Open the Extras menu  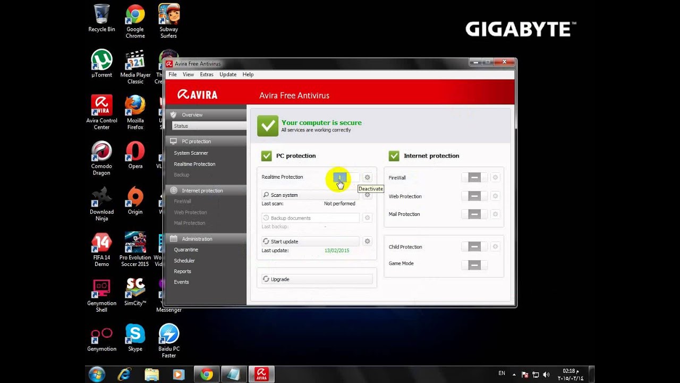click(207, 74)
